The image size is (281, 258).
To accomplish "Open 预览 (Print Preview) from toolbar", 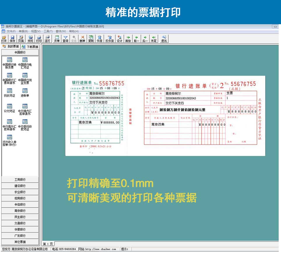I will coord(30,39).
